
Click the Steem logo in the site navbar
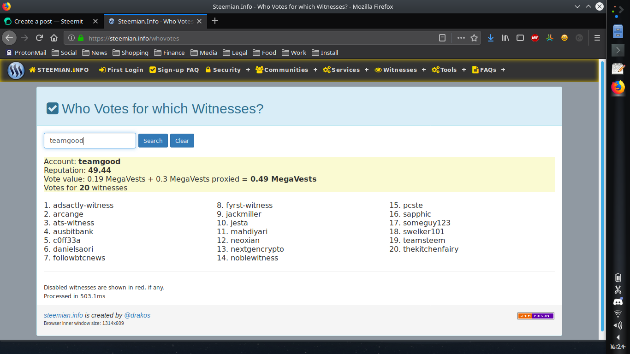(16, 71)
